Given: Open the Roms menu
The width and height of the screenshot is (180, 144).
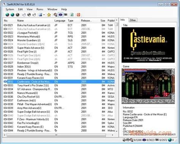Looking at the screenshot, I should tap(40, 9).
